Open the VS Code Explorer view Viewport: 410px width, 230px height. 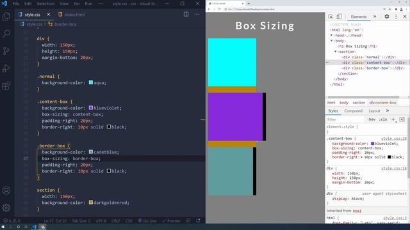(6, 17)
